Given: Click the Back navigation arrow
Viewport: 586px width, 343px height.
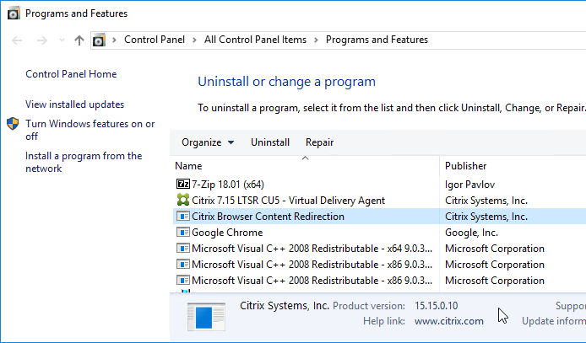Looking at the screenshot, I should (x=17, y=40).
